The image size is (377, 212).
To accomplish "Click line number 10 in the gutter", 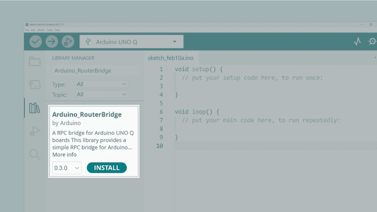I will click(159, 146).
